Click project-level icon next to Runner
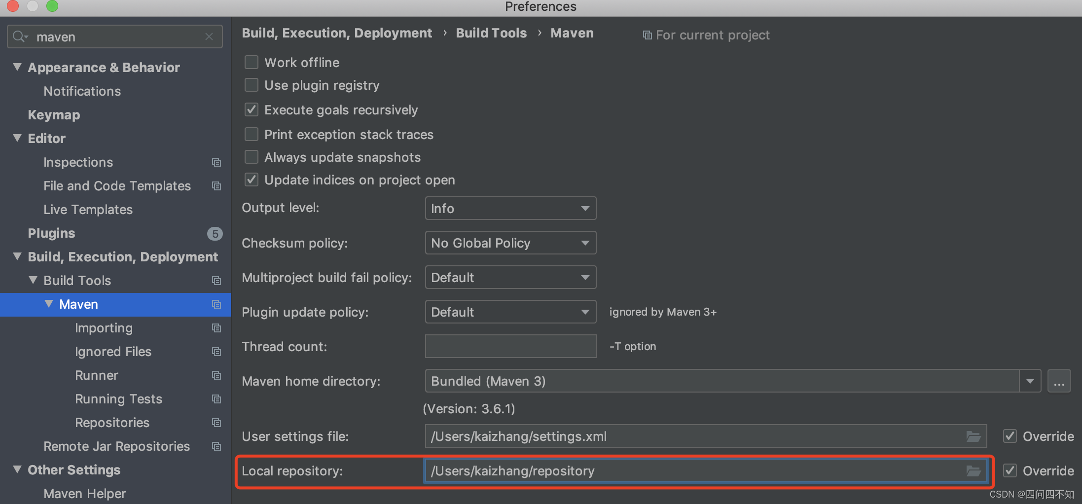Viewport: 1082px width, 504px height. [216, 375]
